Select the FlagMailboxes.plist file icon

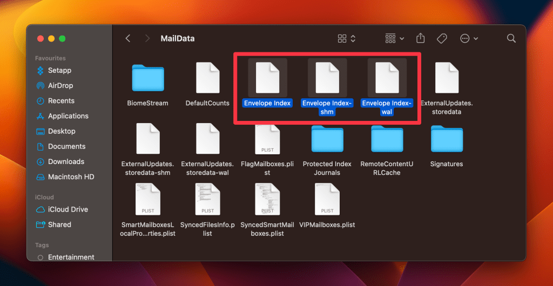(x=267, y=139)
